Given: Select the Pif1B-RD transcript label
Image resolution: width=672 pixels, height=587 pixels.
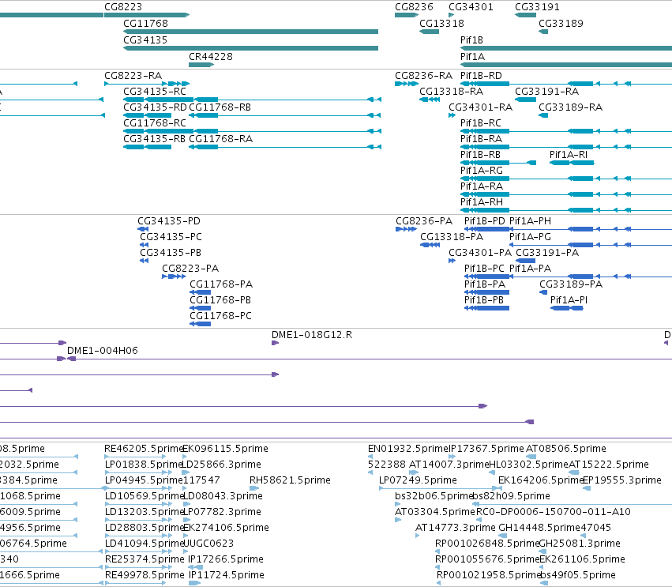Looking at the screenshot, I should [481, 76].
